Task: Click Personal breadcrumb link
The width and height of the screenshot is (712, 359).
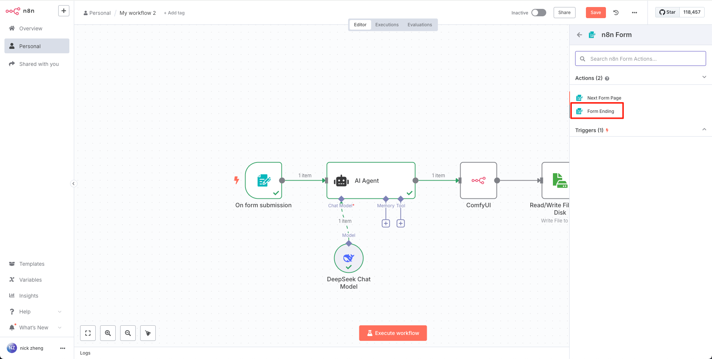Action: tap(97, 13)
